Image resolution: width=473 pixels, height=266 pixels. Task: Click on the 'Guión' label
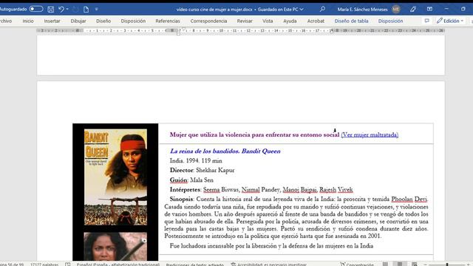(x=178, y=180)
